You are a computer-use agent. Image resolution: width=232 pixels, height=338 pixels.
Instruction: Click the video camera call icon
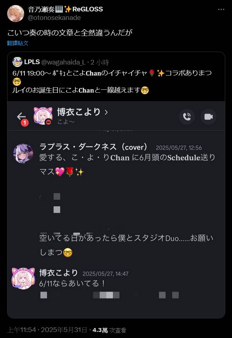(209, 116)
